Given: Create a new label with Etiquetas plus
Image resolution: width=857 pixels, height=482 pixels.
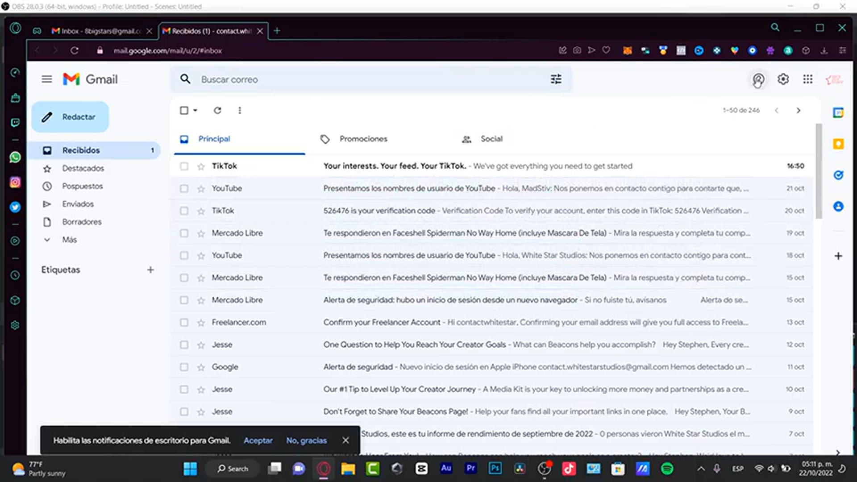Looking at the screenshot, I should 150,270.
